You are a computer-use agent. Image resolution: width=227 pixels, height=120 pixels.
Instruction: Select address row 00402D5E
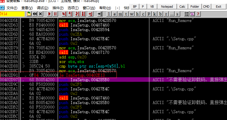point(9,21)
